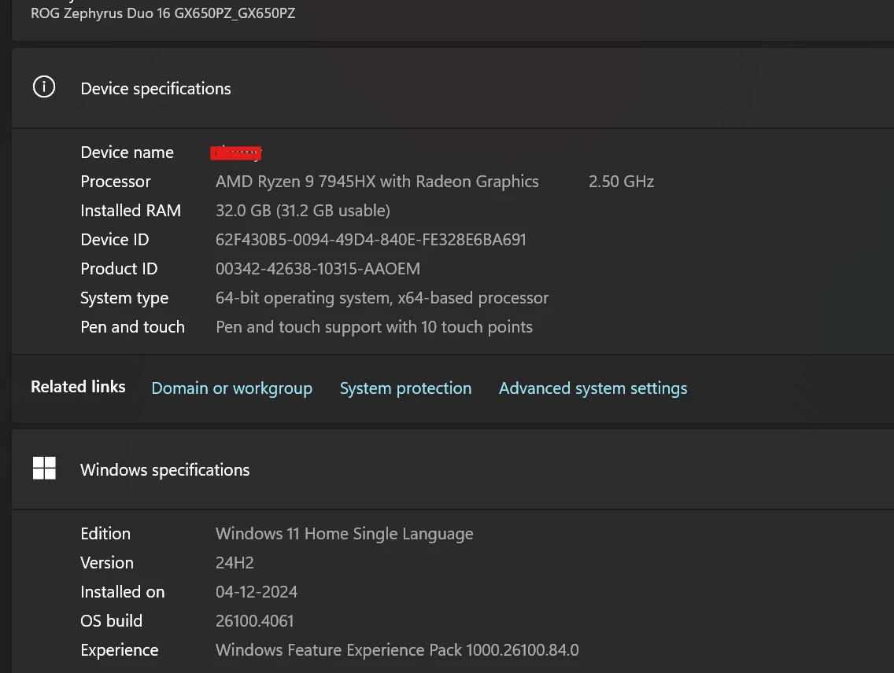Click the Installed RAM label
The image size is (894, 673).
tap(131, 211)
